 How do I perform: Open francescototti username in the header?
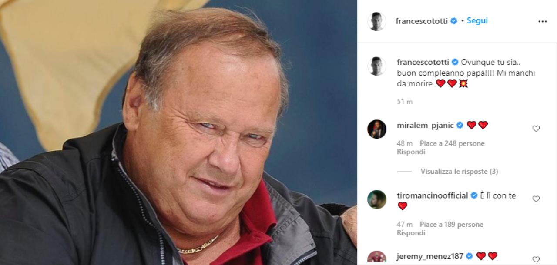click(422, 21)
